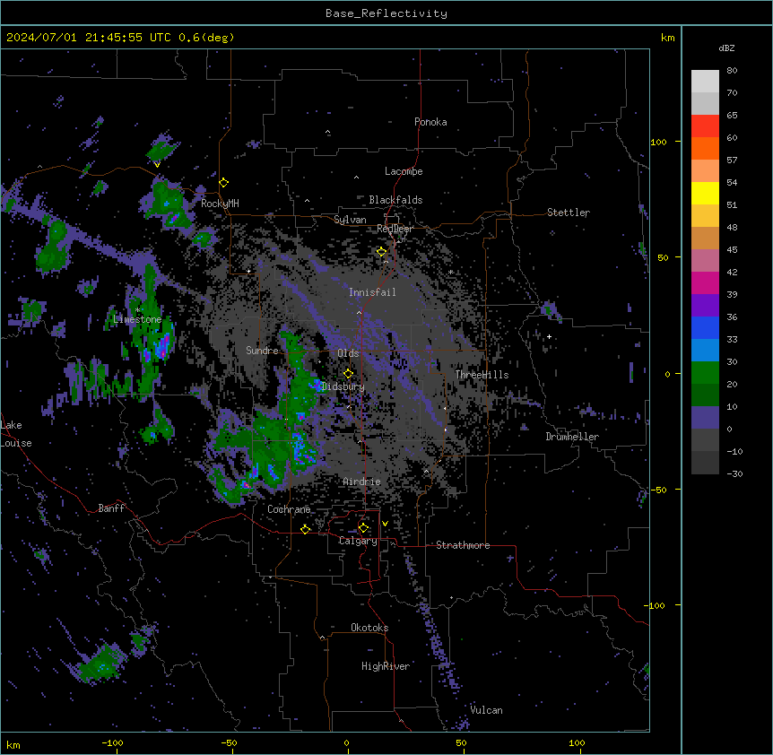
Task: Click the Lacombe city label
Action: click(404, 171)
